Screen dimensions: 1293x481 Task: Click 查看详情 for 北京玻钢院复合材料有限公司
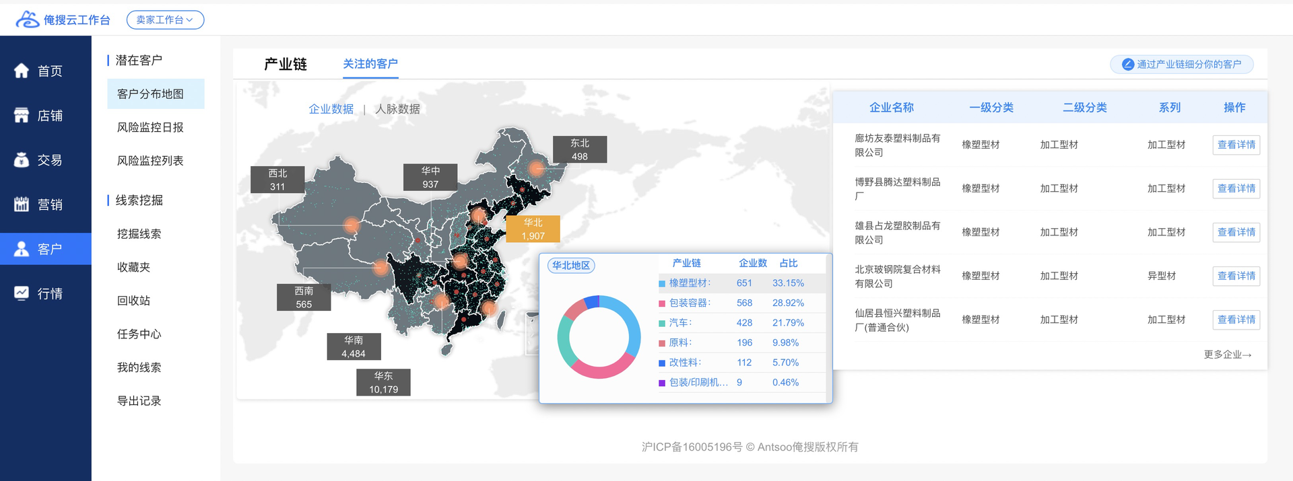(x=1236, y=276)
